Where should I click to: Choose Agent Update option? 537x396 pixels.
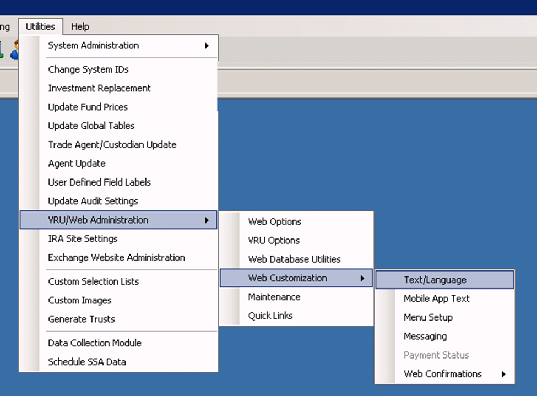coord(118,164)
